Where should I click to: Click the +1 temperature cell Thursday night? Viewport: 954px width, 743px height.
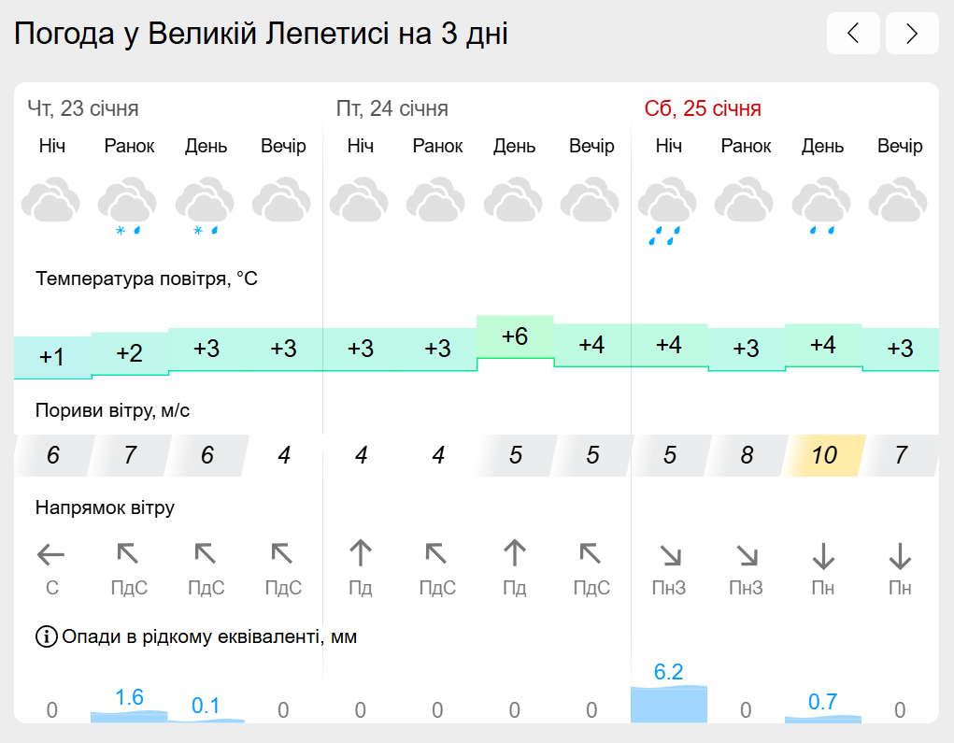pos(52,357)
